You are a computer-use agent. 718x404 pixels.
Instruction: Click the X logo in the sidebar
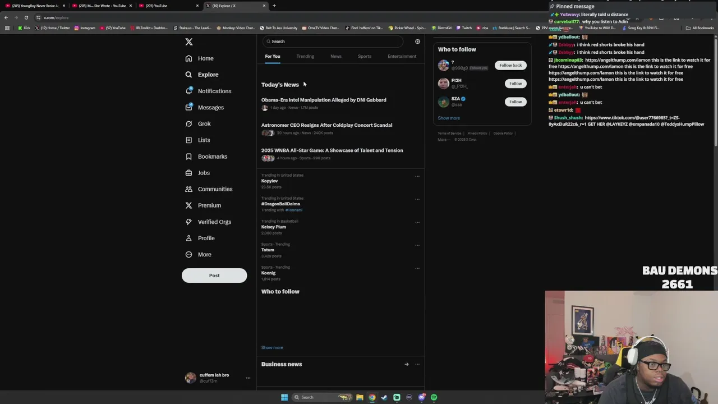tap(189, 42)
